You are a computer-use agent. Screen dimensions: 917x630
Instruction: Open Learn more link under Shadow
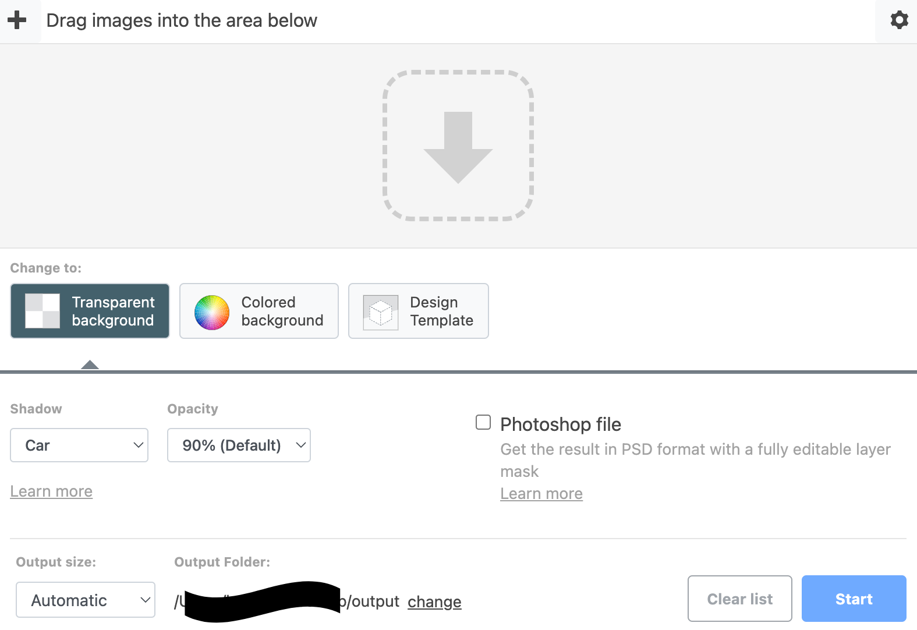point(51,491)
